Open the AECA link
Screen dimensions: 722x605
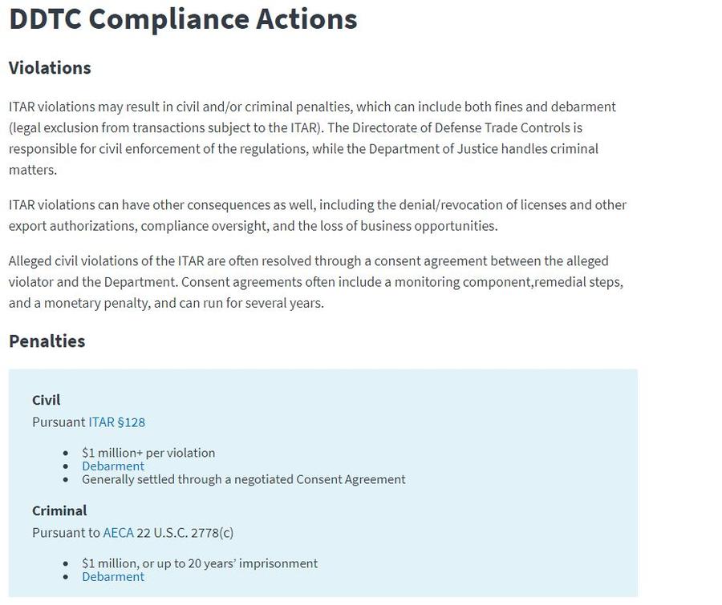(x=118, y=532)
